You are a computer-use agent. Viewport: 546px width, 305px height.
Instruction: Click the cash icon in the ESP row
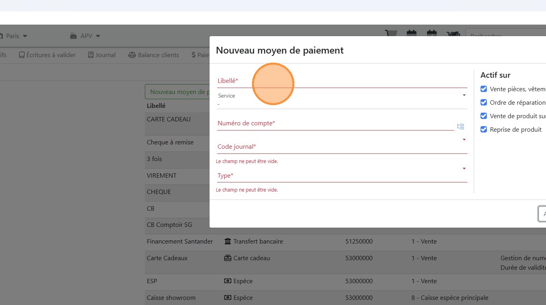[x=228, y=281]
